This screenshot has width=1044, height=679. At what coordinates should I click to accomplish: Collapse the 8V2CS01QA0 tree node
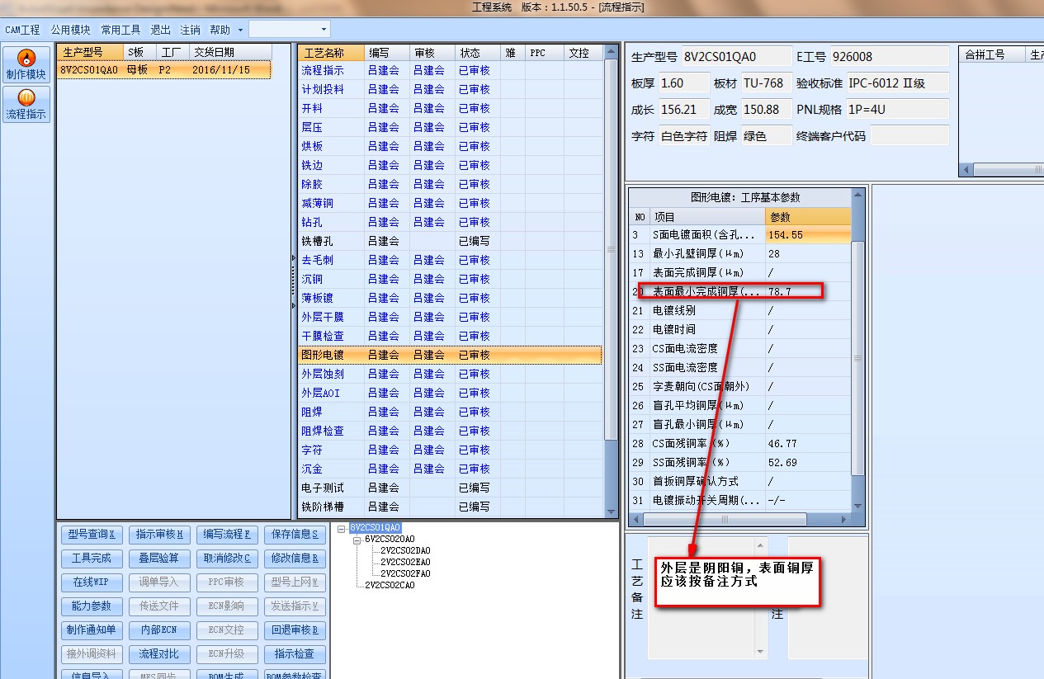(x=342, y=527)
